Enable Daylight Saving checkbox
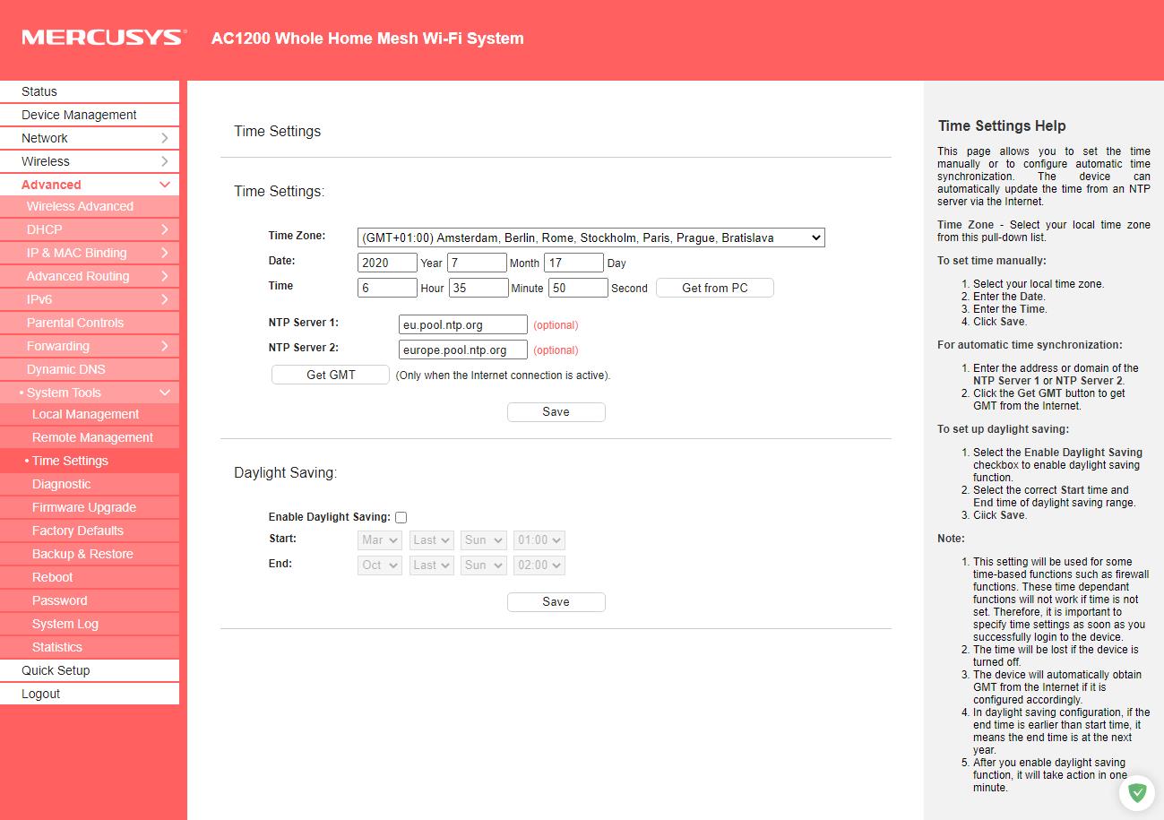The image size is (1164, 820). point(401,517)
